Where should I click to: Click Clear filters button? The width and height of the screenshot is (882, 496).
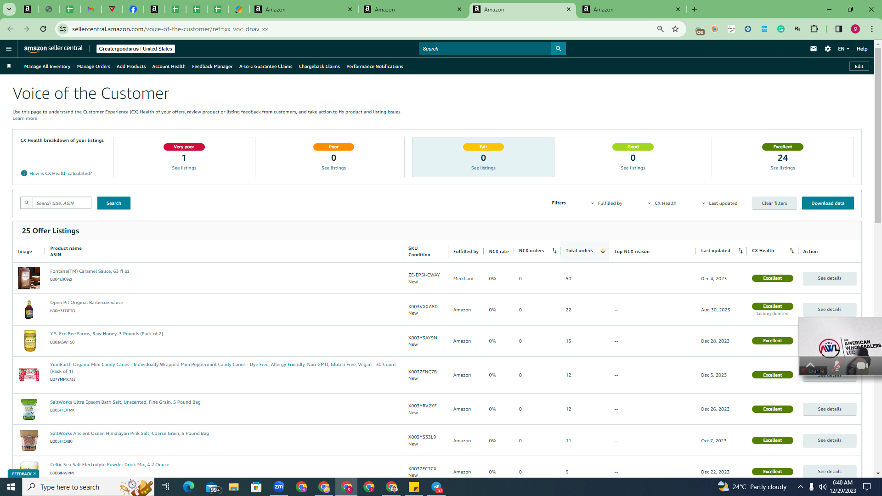pos(774,203)
